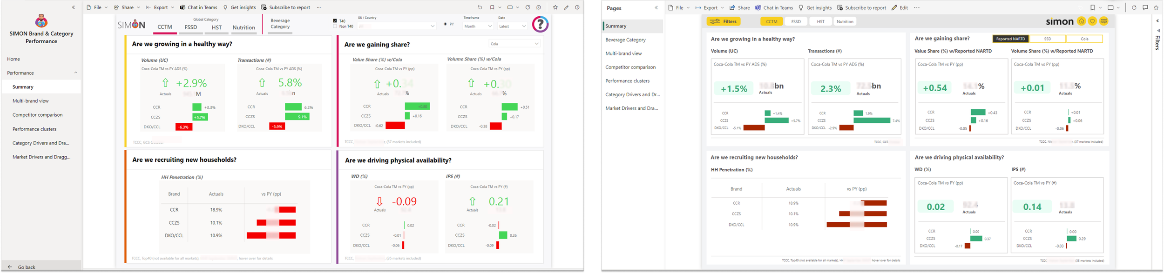Click Subscribe to report in left report
Viewport: 1164px width, 273px height.
point(285,7)
